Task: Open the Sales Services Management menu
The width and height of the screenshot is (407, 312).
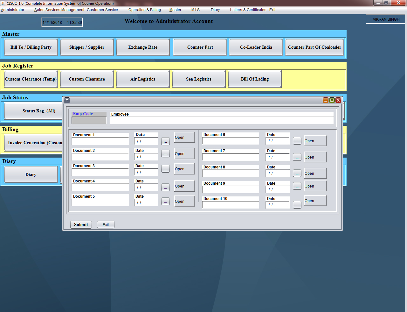Action: click(x=59, y=10)
